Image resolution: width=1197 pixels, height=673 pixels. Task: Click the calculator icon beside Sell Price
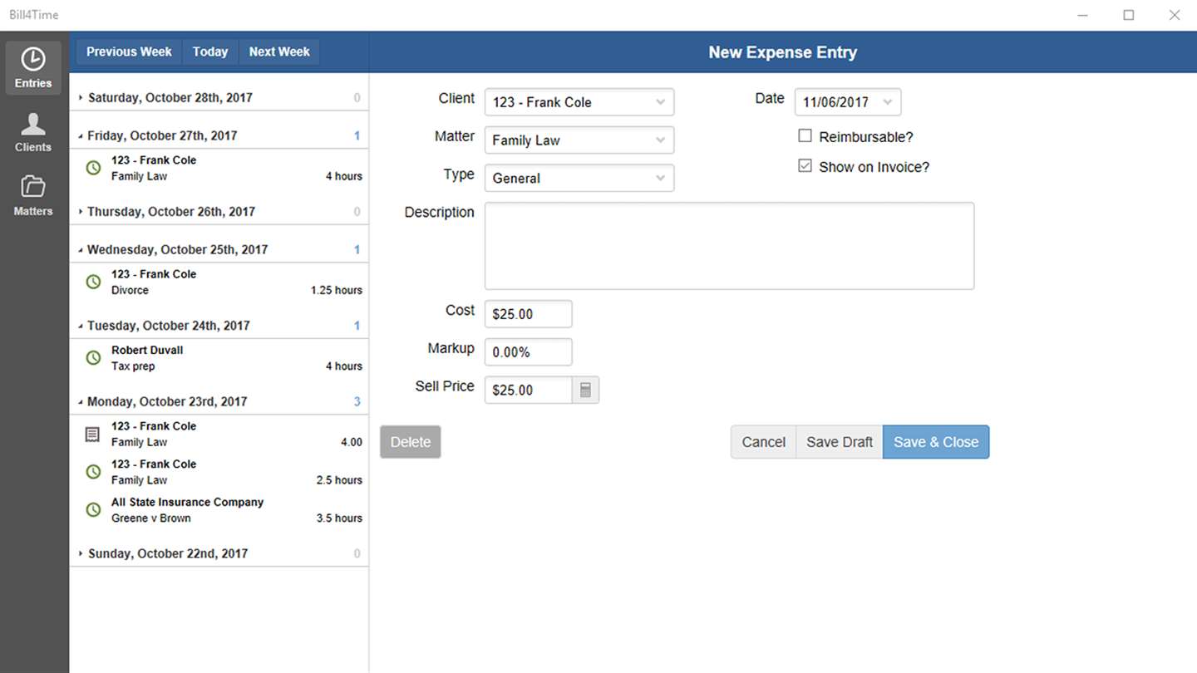(x=585, y=390)
